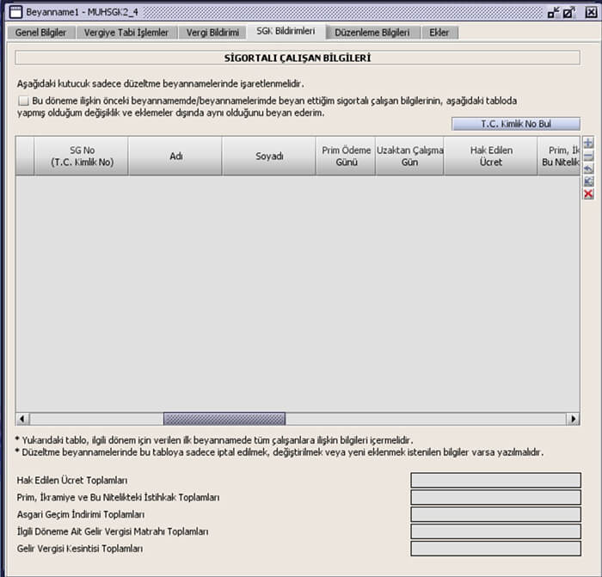Image resolution: width=602 pixels, height=577 pixels.
Task: Click the SG No (T.C. Kimlik No) column header
Action: click(82, 157)
